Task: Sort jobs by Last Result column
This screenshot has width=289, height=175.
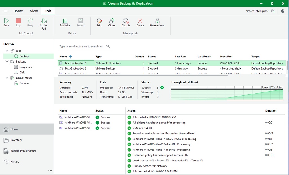Action: point(204,56)
